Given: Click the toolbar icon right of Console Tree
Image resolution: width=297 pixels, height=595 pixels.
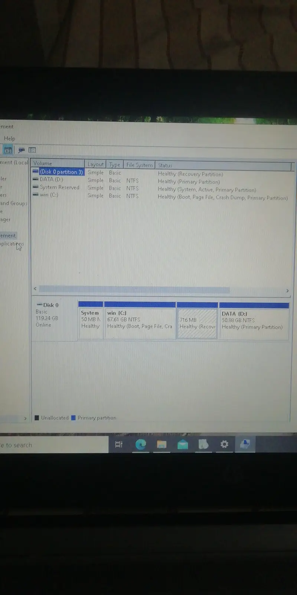Looking at the screenshot, I should coord(21,150).
